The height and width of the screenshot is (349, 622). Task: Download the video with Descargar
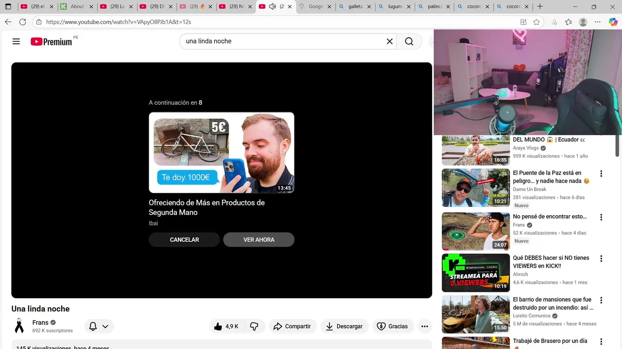click(x=344, y=326)
